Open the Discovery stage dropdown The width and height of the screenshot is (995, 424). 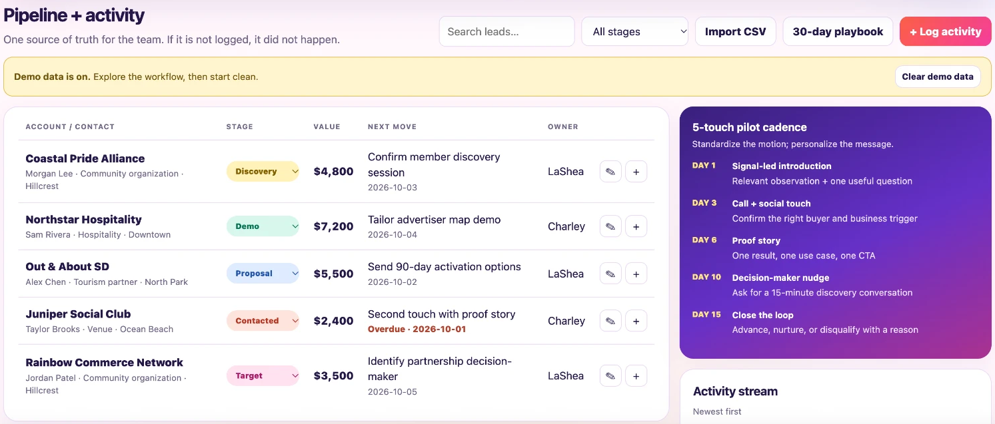(x=263, y=172)
